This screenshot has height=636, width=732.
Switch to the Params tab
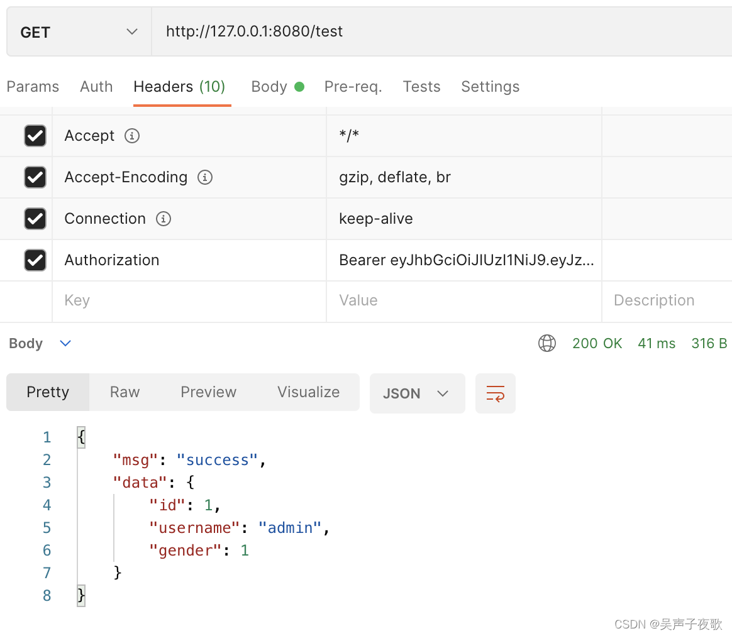point(33,87)
